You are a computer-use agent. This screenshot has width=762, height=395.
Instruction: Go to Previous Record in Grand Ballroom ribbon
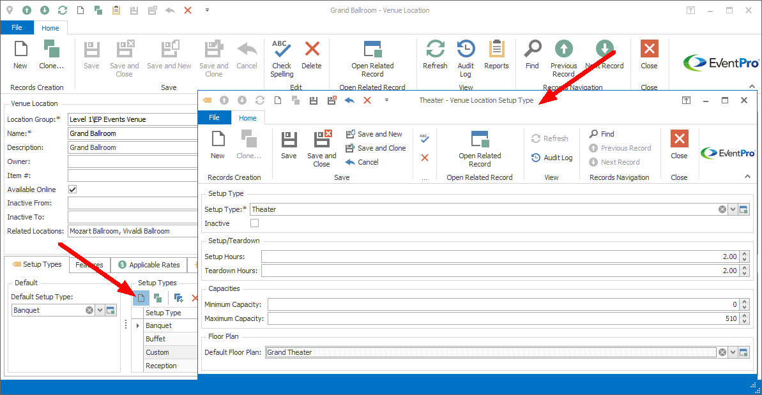564,59
